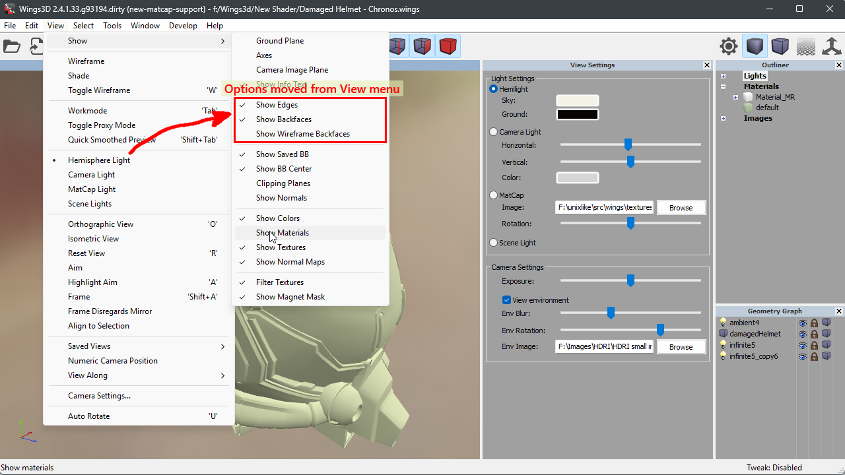This screenshot has width=845, height=475.
Task: Select body selection mode red cube icon
Action: 448,46
